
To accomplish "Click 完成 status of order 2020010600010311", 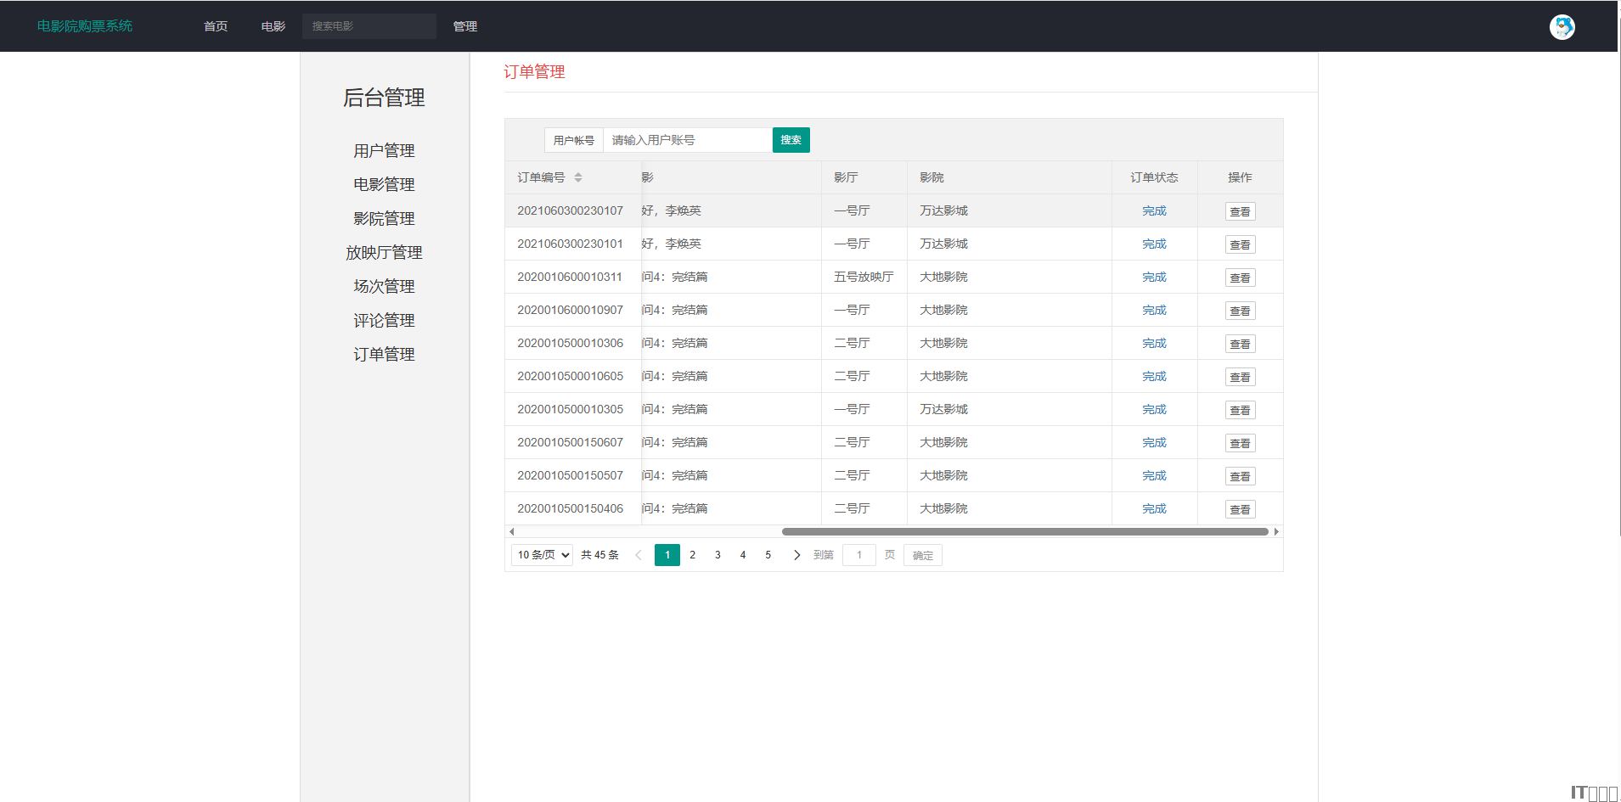I will tap(1154, 278).
